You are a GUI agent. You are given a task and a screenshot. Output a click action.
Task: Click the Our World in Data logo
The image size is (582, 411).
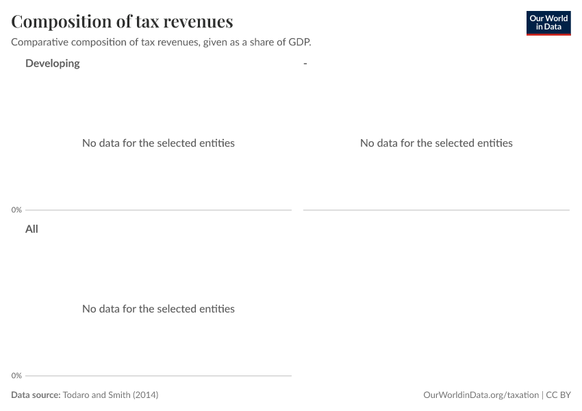(x=548, y=23)
